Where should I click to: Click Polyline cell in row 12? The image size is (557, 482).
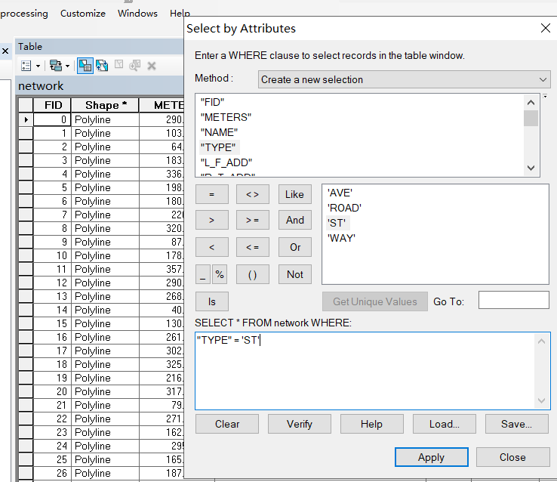pyautogui.click(x=105, y=283)
